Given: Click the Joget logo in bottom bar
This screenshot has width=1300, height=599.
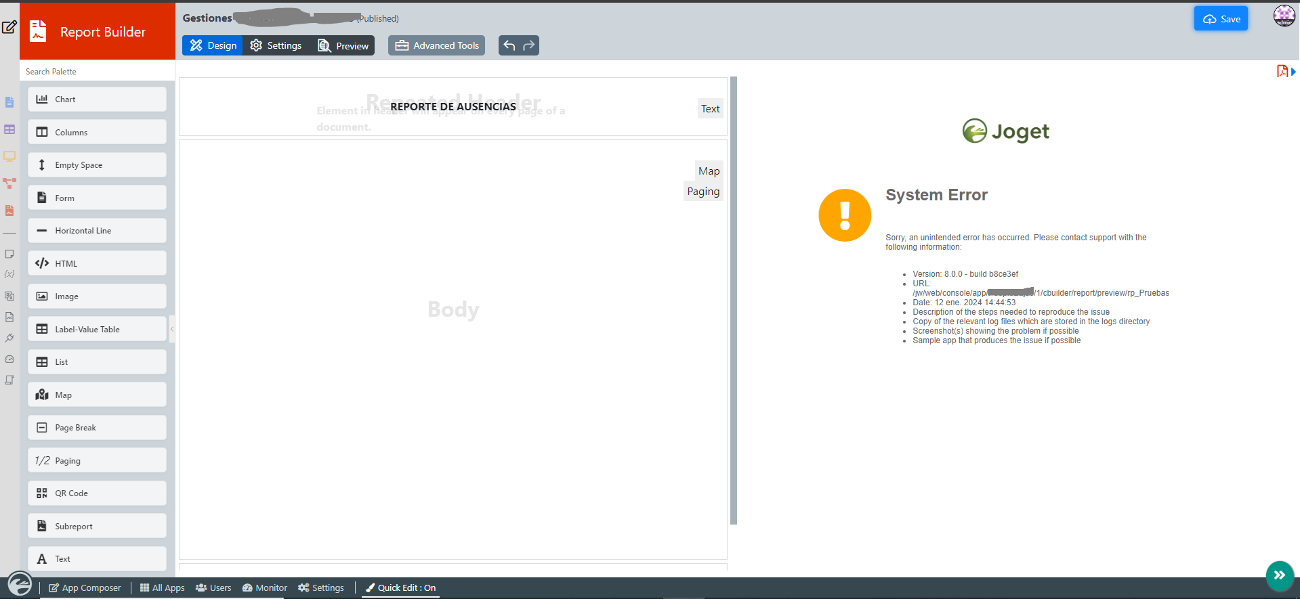Looking at the screenshot, I should pos(20,583).
